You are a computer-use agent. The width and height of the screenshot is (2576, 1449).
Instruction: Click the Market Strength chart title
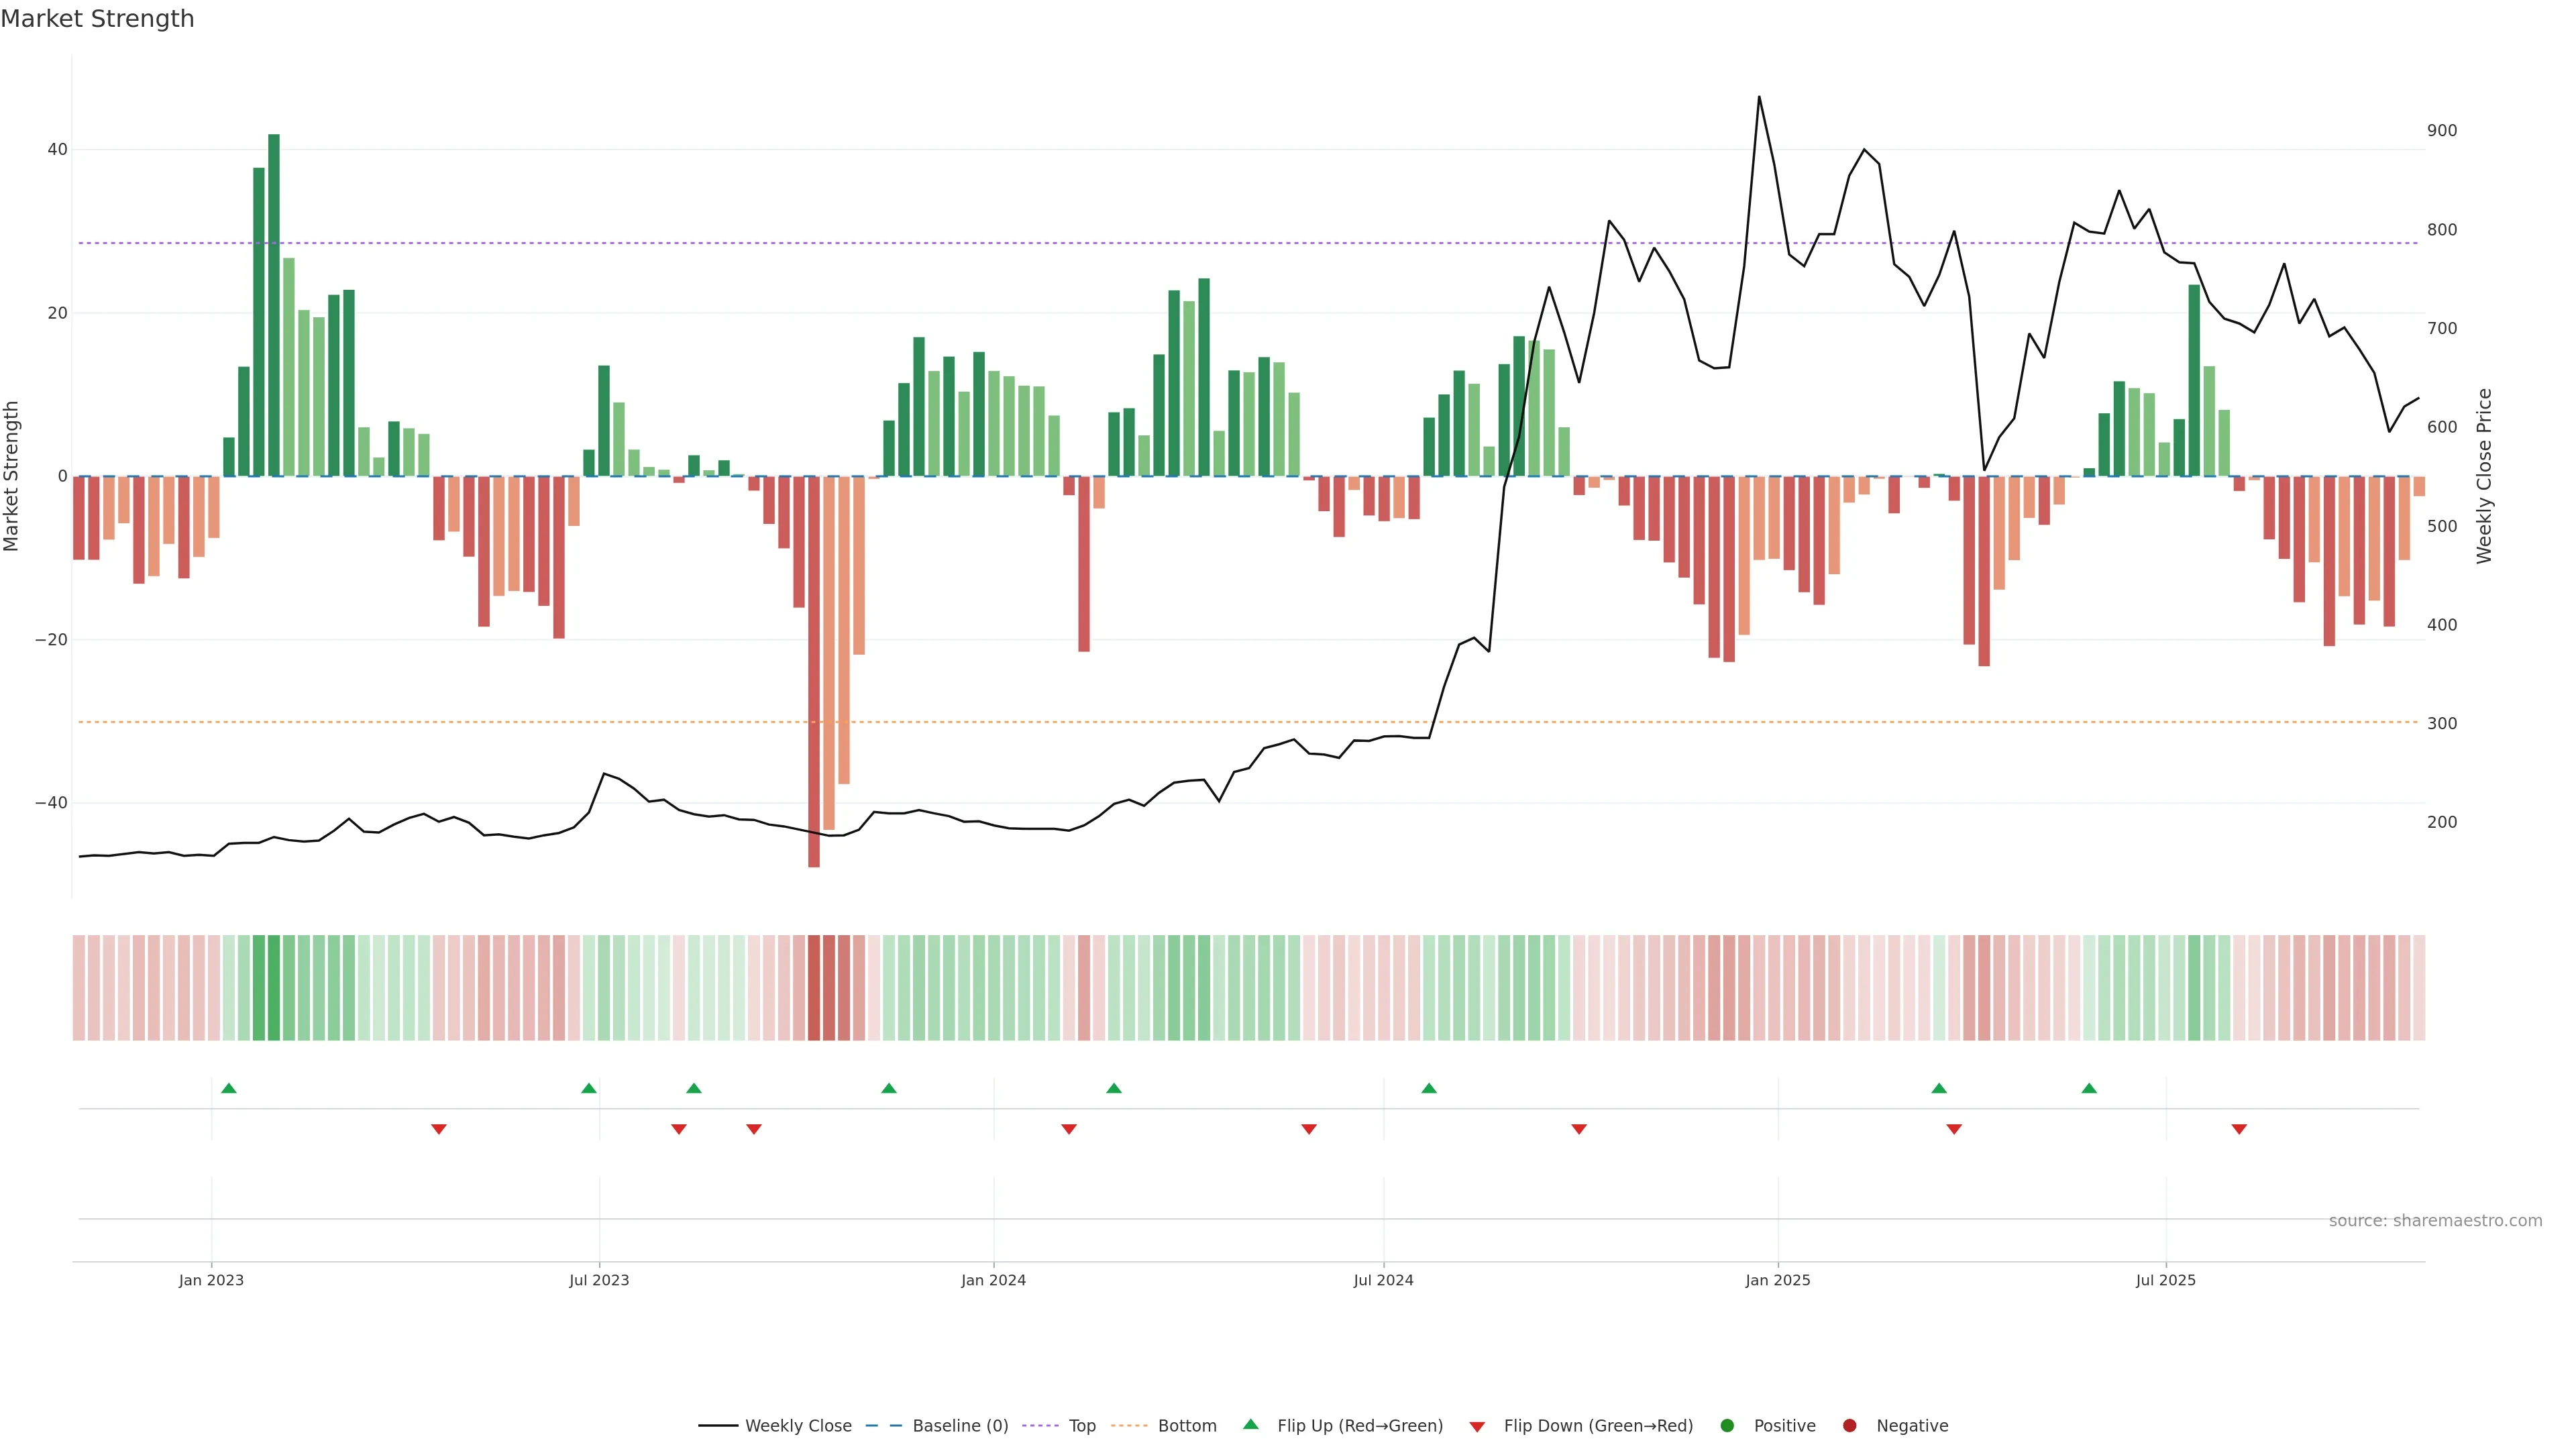point(97,19)
